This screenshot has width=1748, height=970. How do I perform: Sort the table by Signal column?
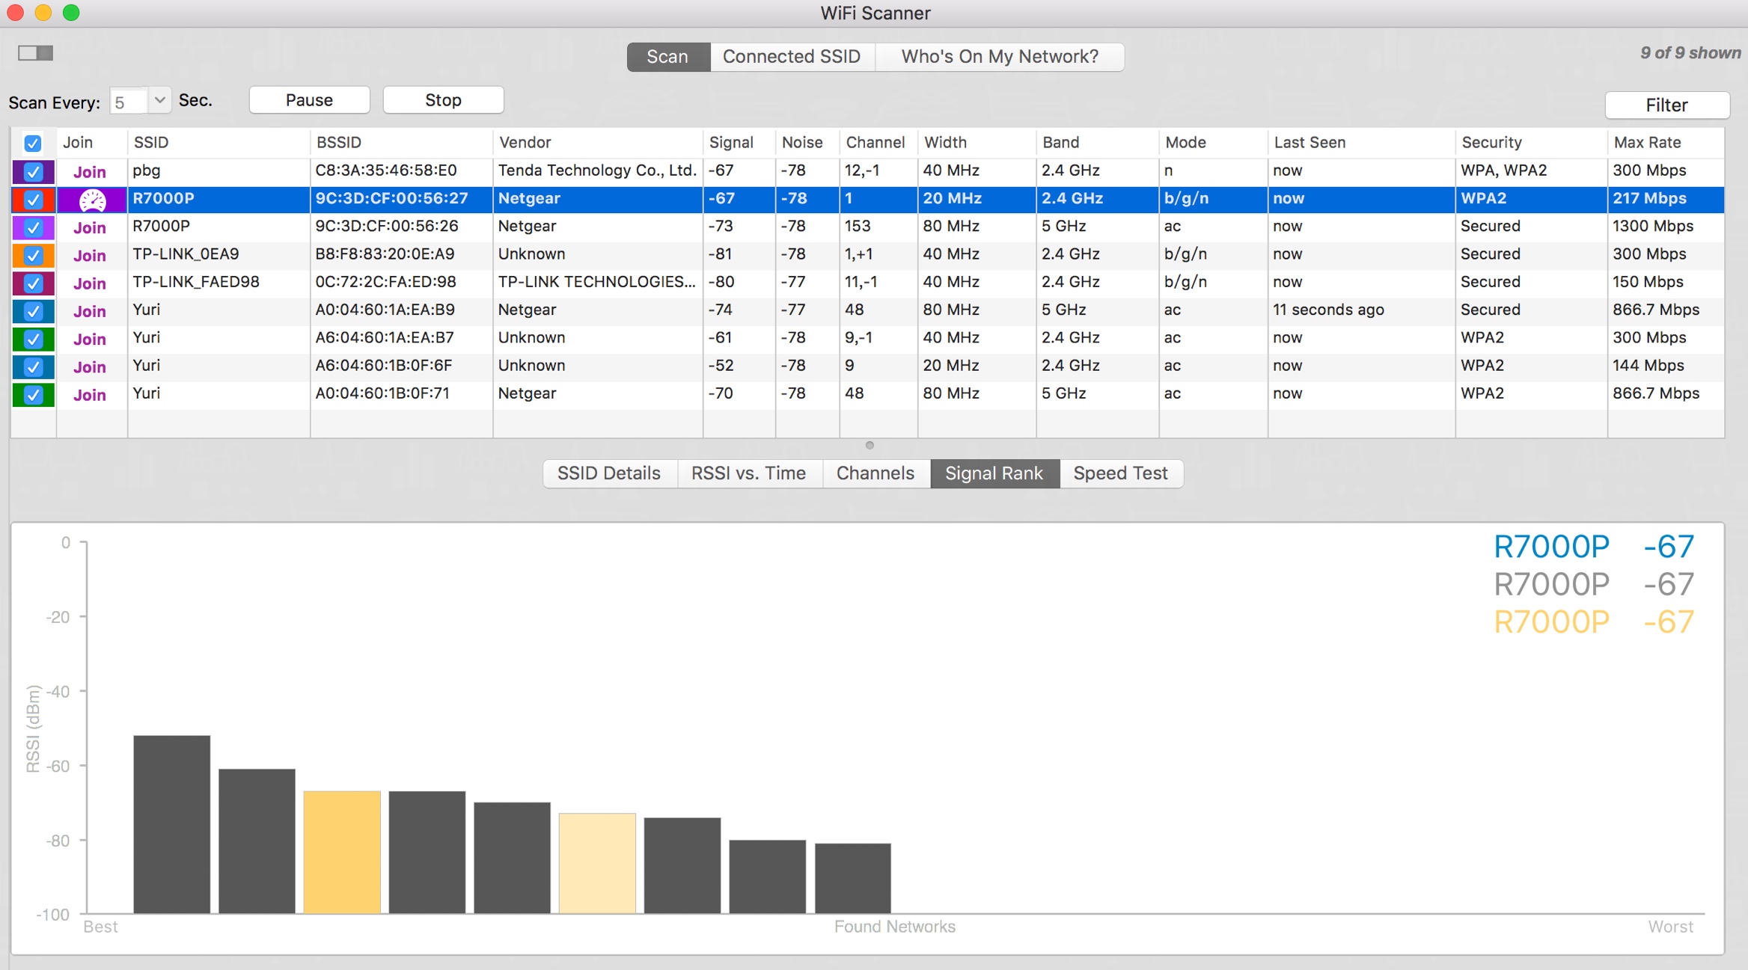coord(730,143)
